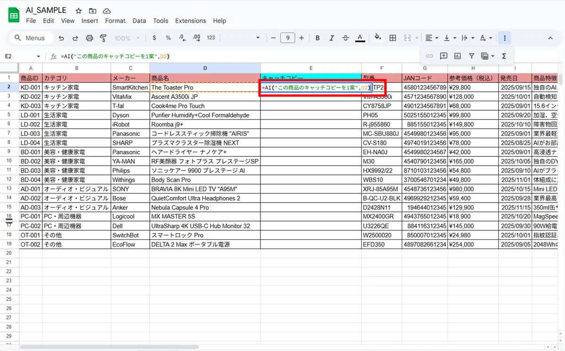The image size is (565, 351).
Task: Click the Functions sigma icon
Action: pos(504,56)
